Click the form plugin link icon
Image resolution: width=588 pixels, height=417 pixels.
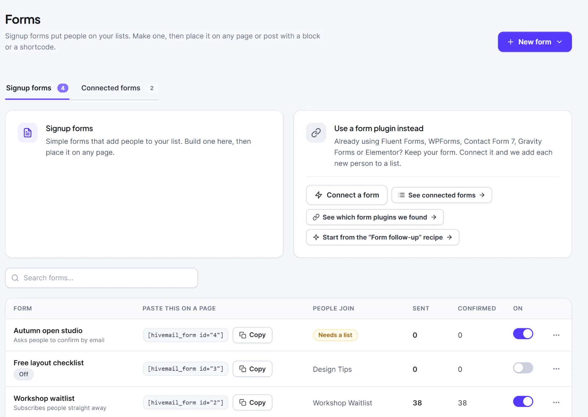click(316, 133)
